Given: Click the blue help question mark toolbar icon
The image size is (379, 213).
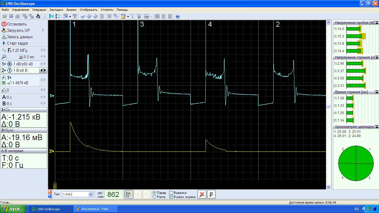Looking at the screenshot, I should tap(178, 16).
